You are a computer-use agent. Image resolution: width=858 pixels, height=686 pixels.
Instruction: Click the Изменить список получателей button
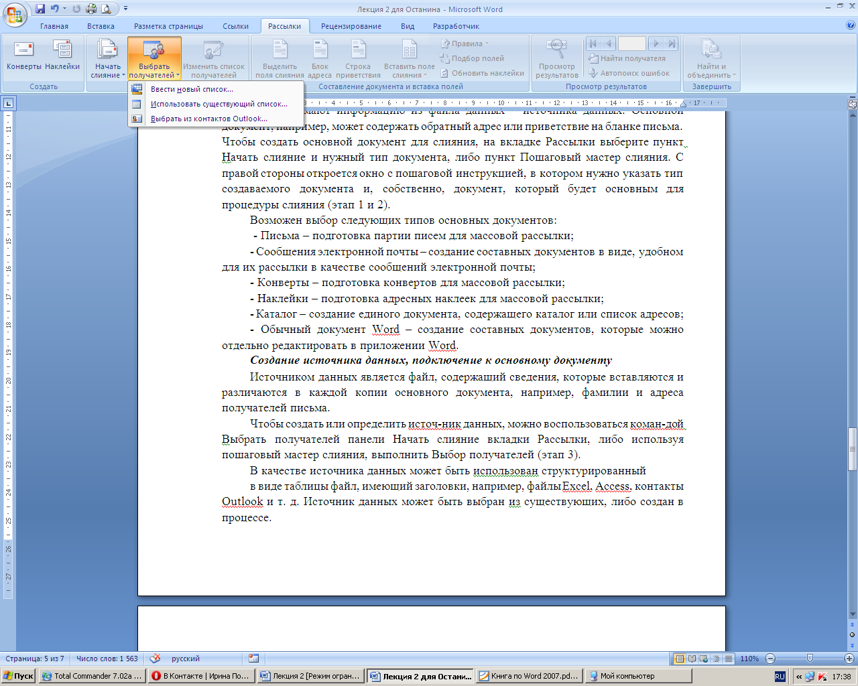[x=214, y=59]
